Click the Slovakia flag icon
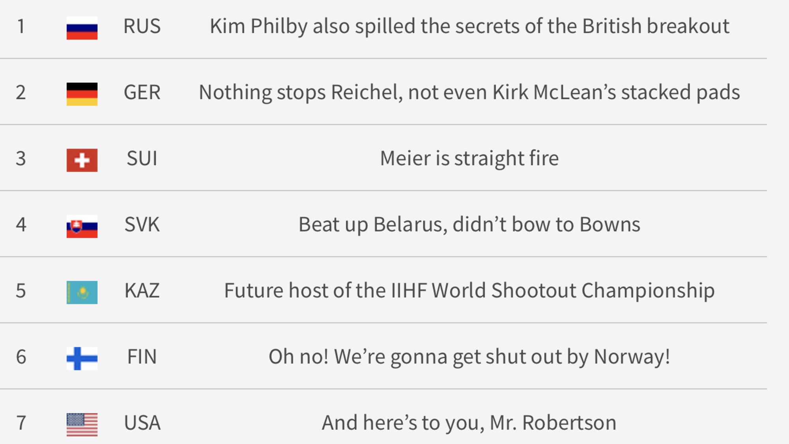Viewport: 789px width, 444px height. [82, 226]
